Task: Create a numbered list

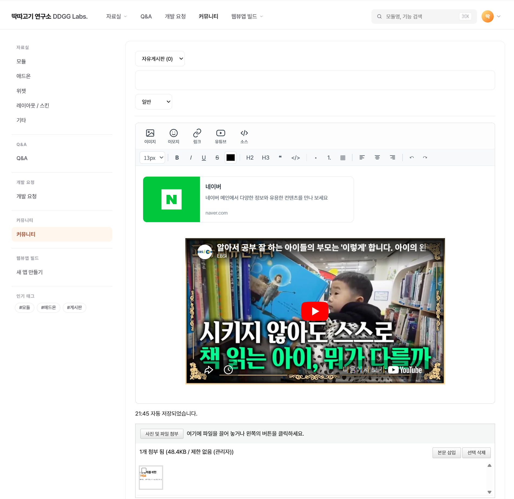Action: tap(329, 158)
